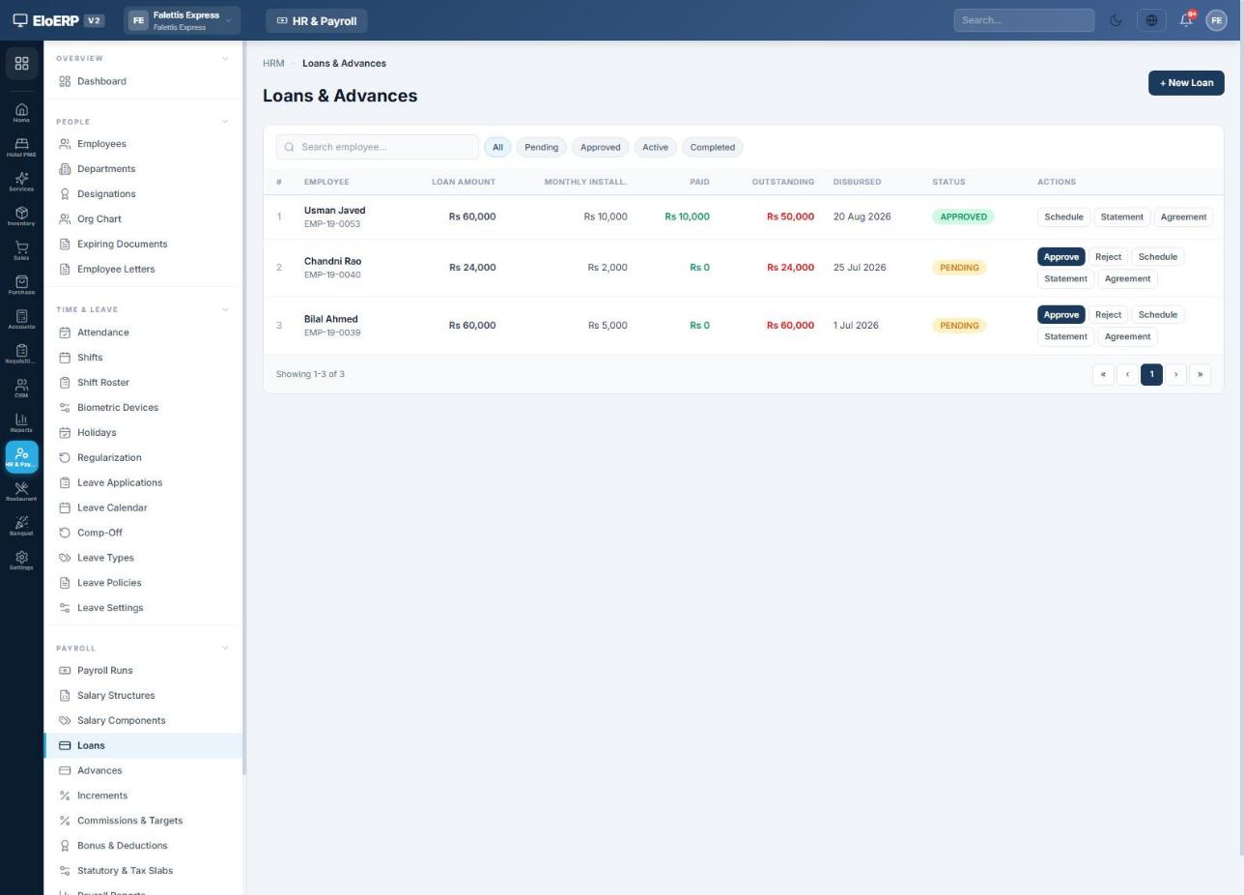Open the Purchase module icon
1244x895 pixels.
coord(21,285)
